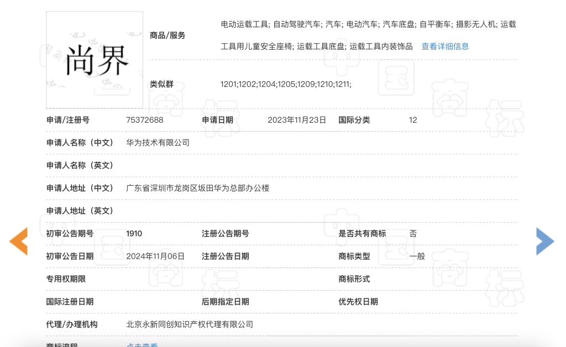This screenshot has width=566, height=347.
Task: Click the 点击查看 trademark flow link
Action: coord(142,345)
